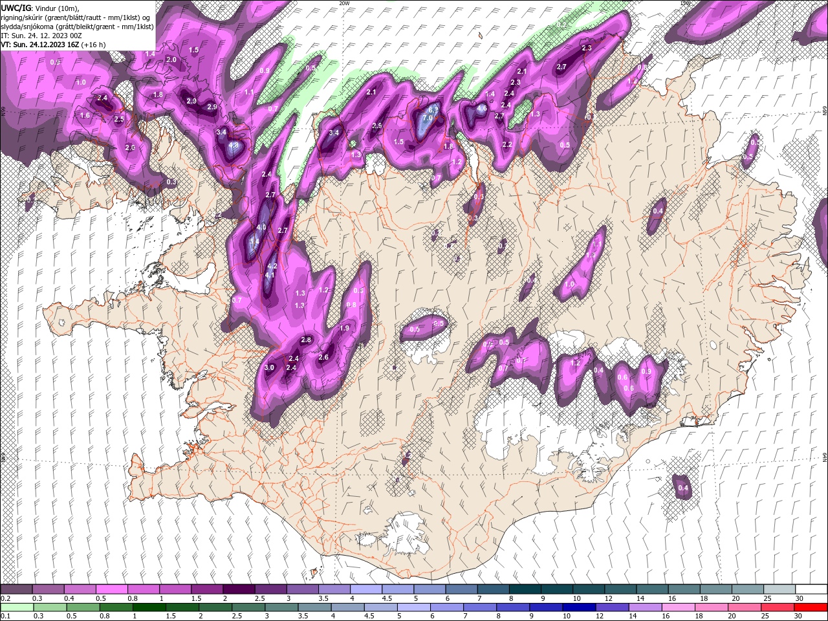Click the "VT: Sun. 24.12.2023 16Z" valid time line
The width and height of the screenshot is (828, 621).
pos(53,45)
